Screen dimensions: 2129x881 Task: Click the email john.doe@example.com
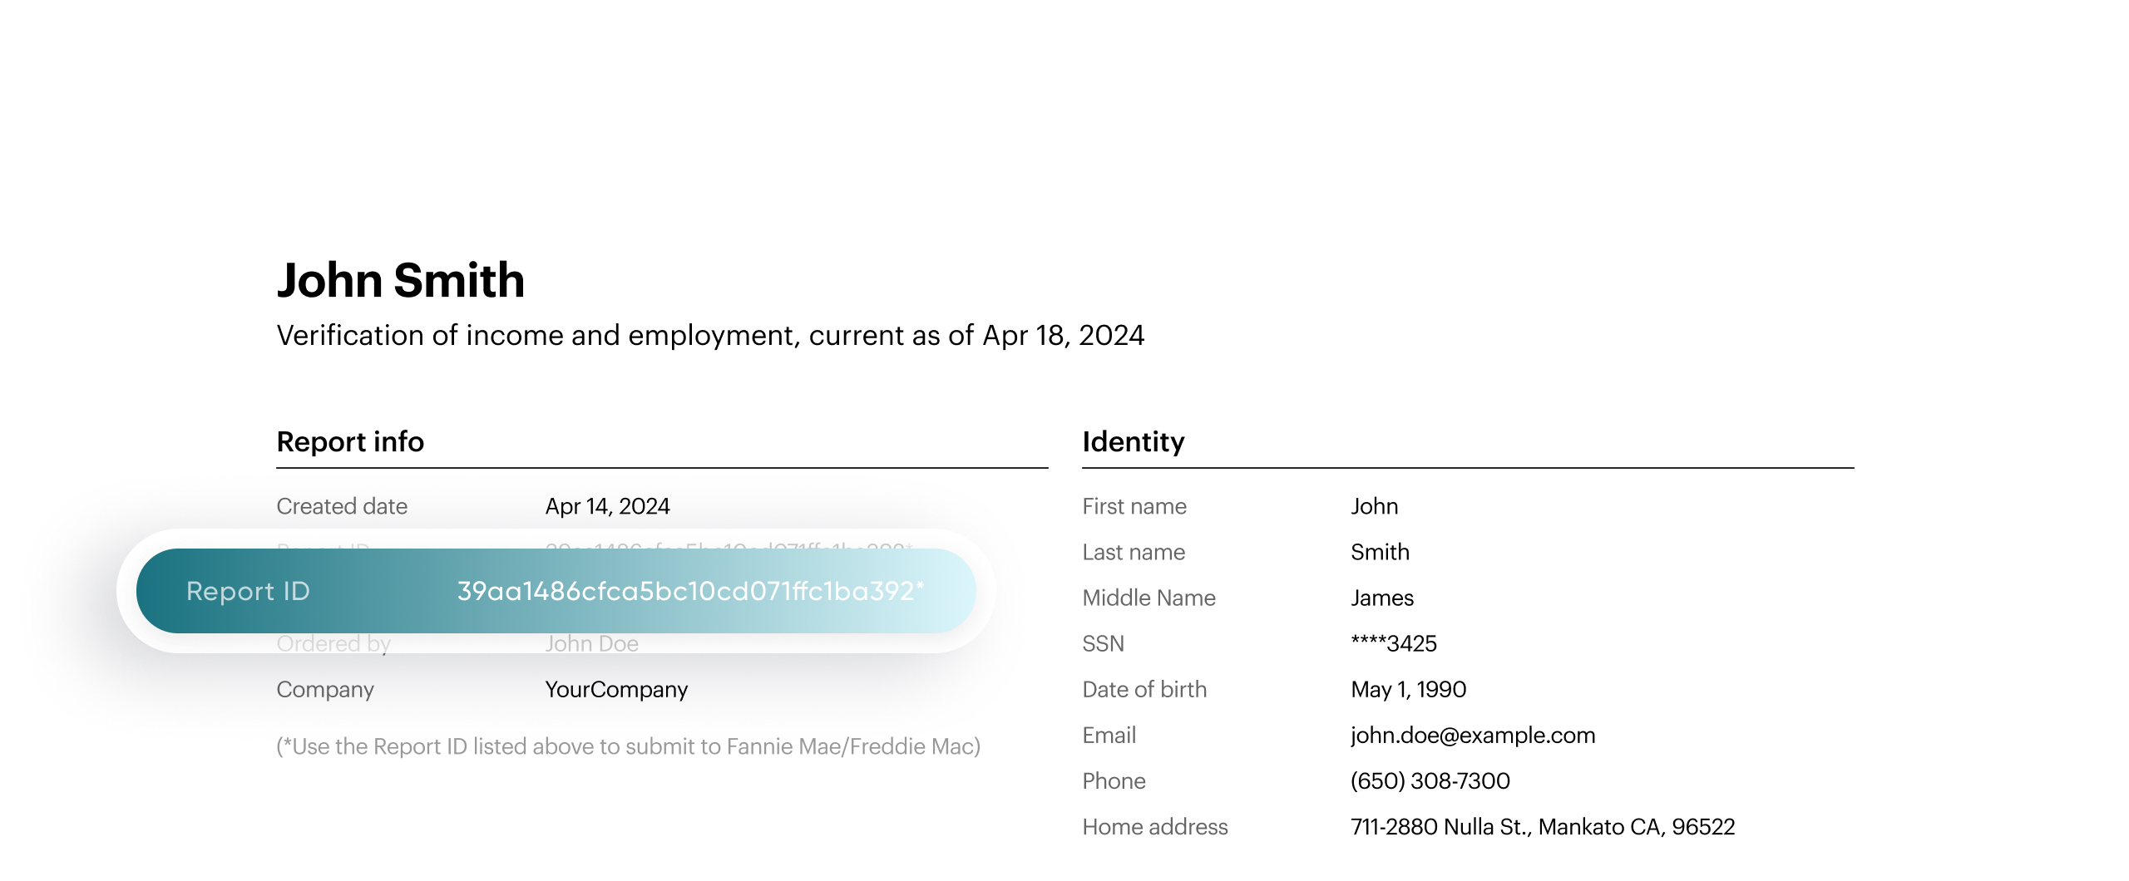1473,736
